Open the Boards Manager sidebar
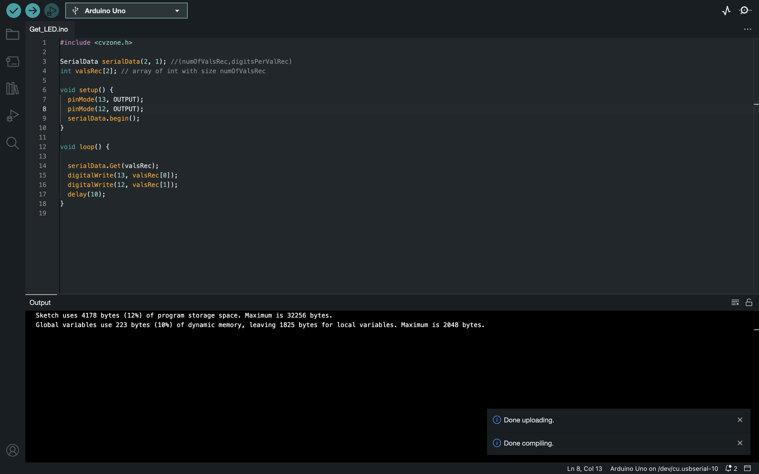 pos(13,61)
